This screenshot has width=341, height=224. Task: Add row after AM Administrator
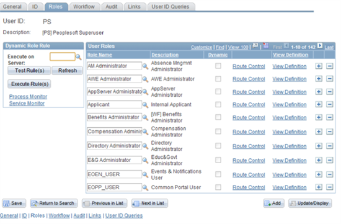pyautogui.click(x=319, y=66)
